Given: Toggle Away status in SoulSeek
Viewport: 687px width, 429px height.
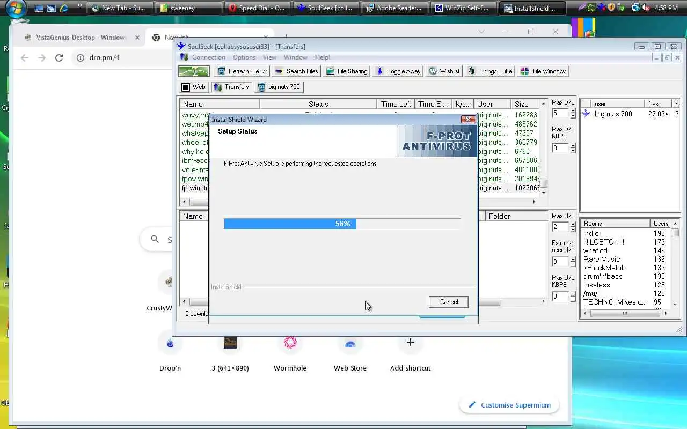Looking at the screenshot, I should tap(398, 71).
